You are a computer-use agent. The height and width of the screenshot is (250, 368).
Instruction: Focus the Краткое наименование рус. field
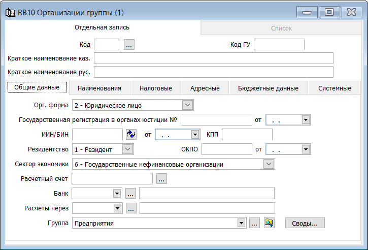click(x=213, y=72)
